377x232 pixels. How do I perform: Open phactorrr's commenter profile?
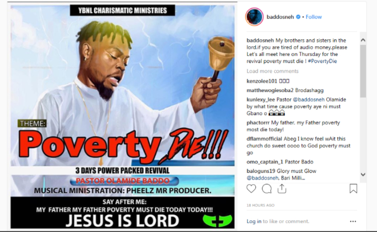258,123
